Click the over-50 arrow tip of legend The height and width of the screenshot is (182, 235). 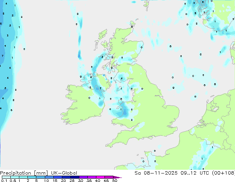[118, 177]
